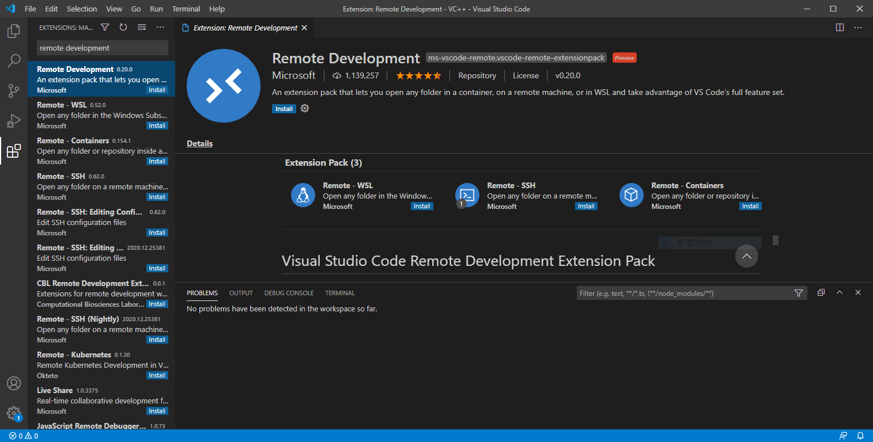
Task: Open the Help menu
Action: tap(217, 9)
